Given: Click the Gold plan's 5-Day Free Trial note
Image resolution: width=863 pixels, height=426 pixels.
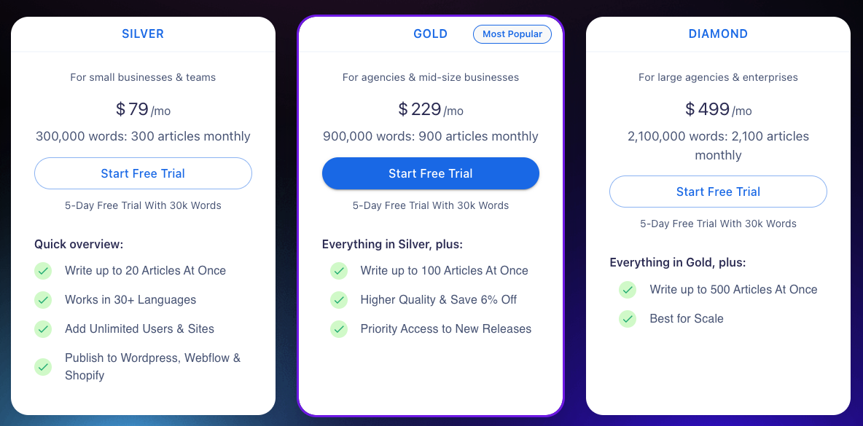Looking at the screenshot, I should coord(431,205).
